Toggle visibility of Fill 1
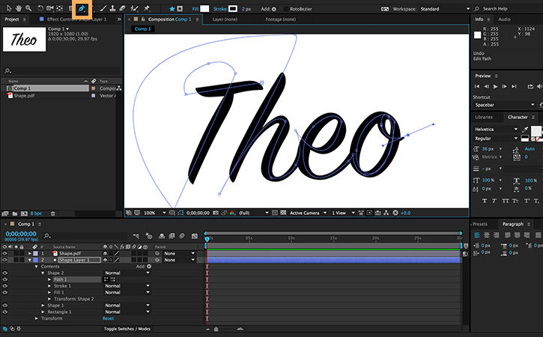This screenshot has height=337, width=543. coord(4,292)
